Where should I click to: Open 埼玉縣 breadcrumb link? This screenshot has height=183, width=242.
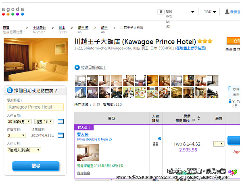coord(83,27)
